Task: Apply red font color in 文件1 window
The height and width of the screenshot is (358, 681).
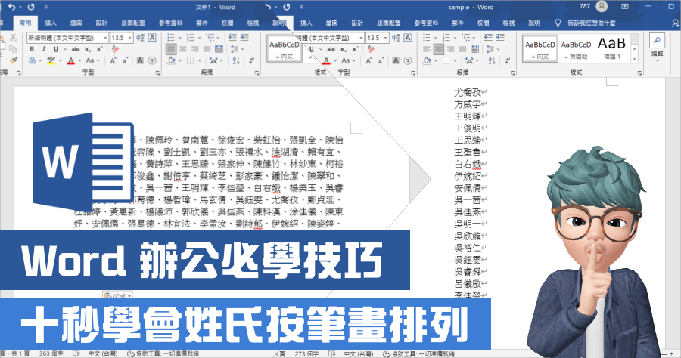Action: [x=70, y=60]
